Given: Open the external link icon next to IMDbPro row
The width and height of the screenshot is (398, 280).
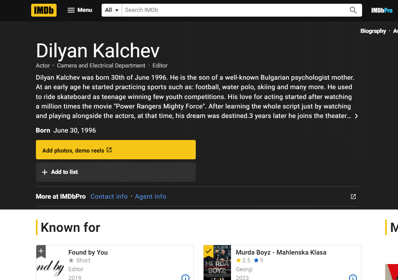Looking at the screenshot, I should (353, 196).
